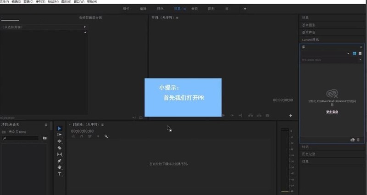Image resolution: width=367 pixels, height=195 pixels.
Task: Open the Program monitor button editor plus
Action: click(x=290, y=116)
